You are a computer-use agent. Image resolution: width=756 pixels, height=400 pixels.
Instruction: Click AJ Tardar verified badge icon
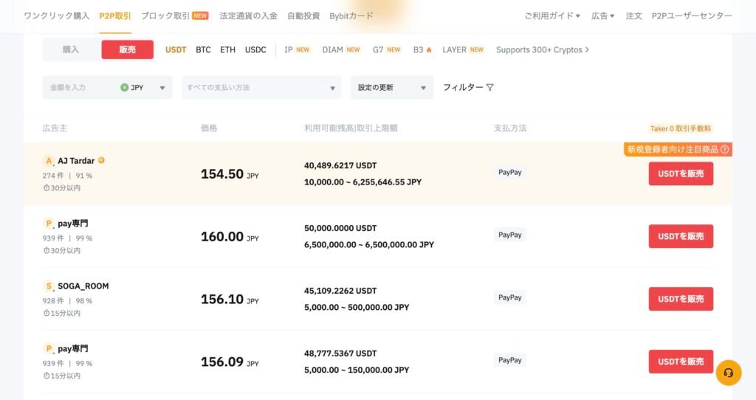tap(101, 160)
